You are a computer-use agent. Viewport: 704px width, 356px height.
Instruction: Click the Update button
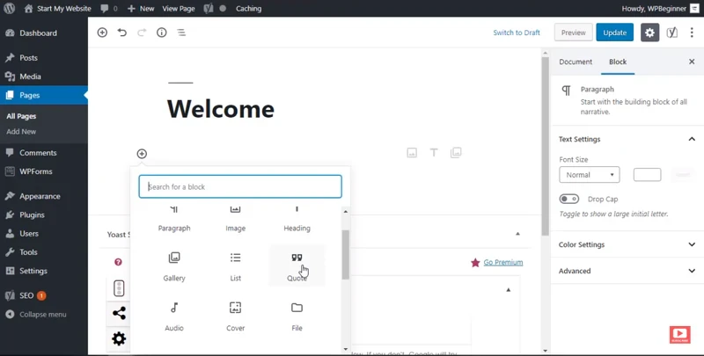[x=614, y=33]
